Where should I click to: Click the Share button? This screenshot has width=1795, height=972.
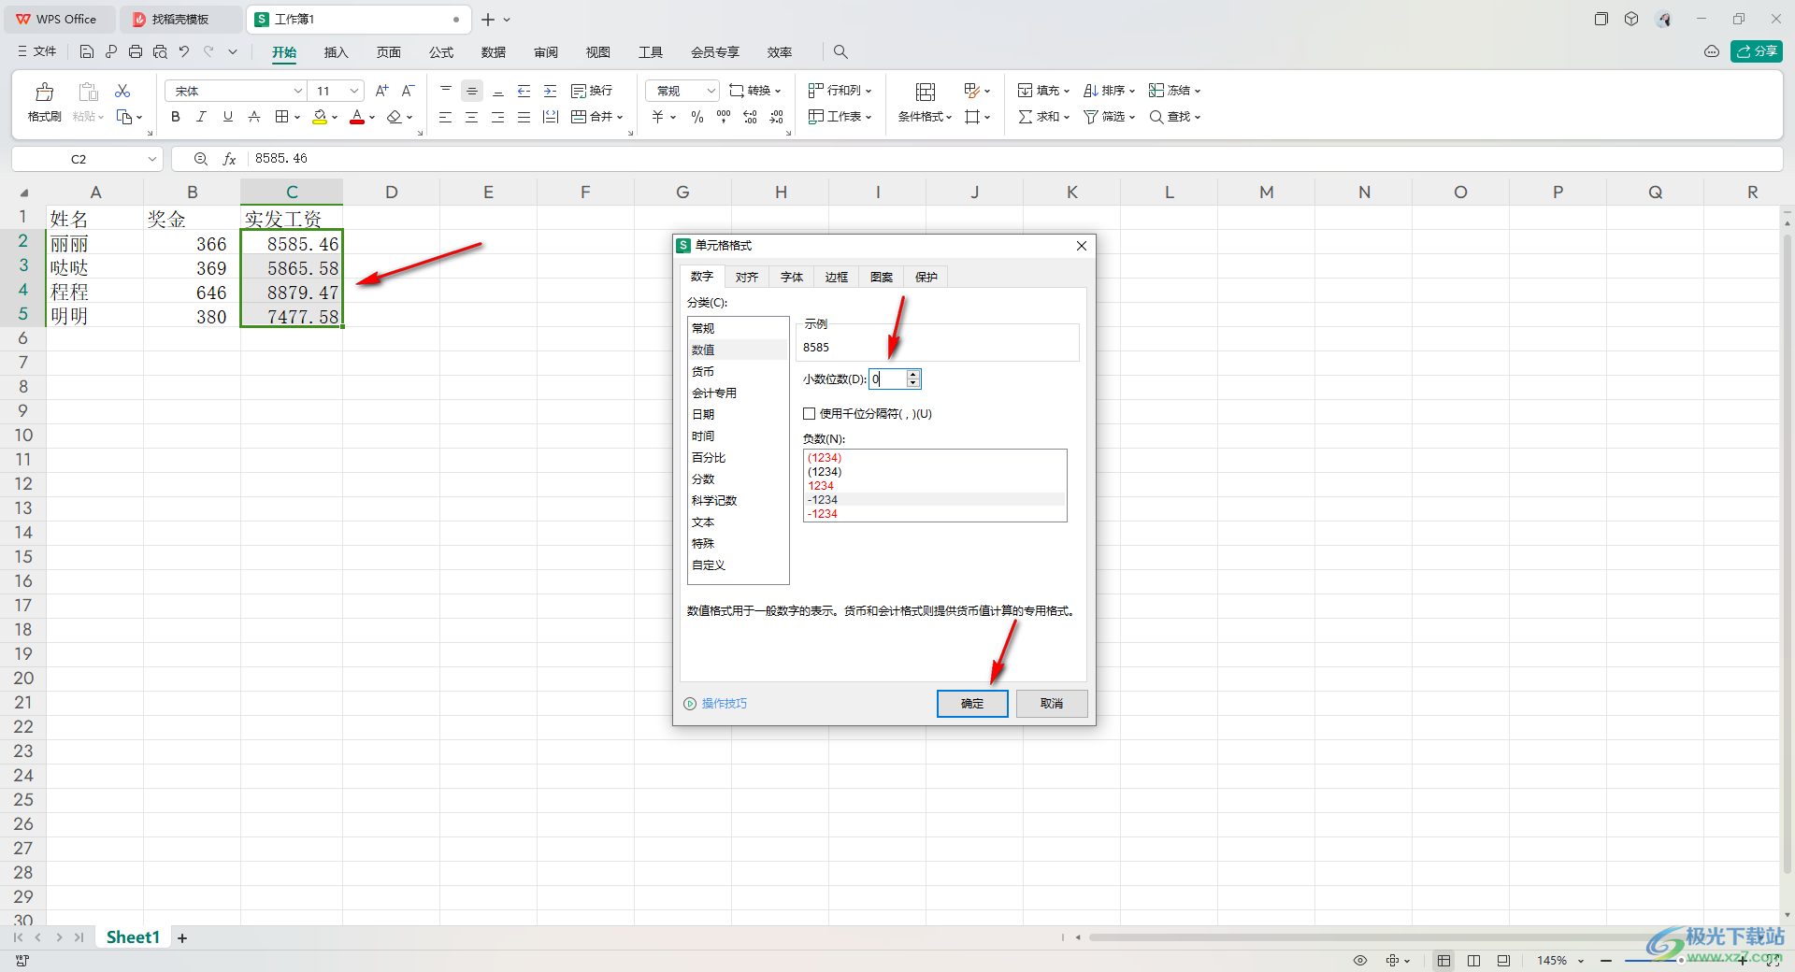point(1757,51)
